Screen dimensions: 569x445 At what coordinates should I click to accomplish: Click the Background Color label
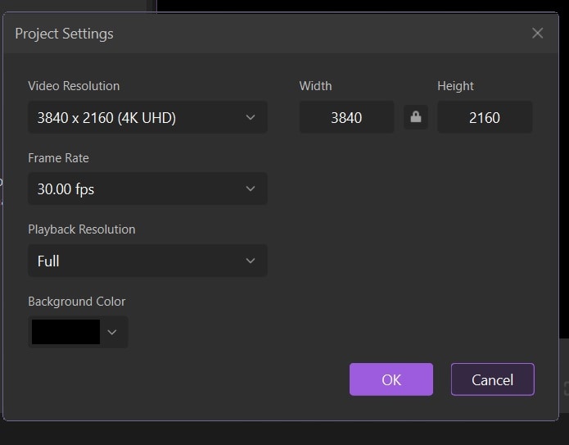(x=77, y=302)
